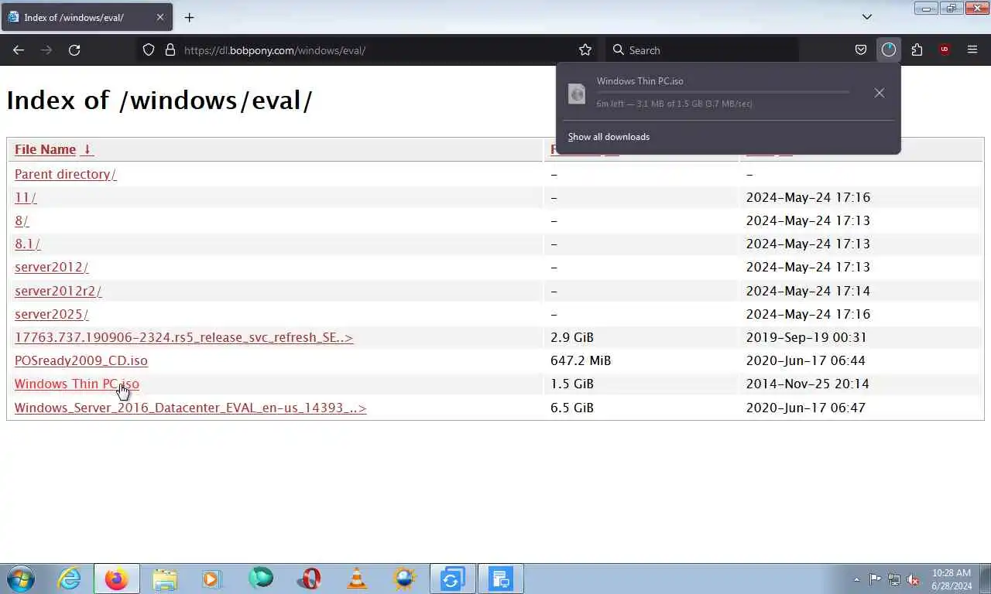Bookmark this page with the star
This screenshot has height=594, width=991.
[x=585, y=49]
